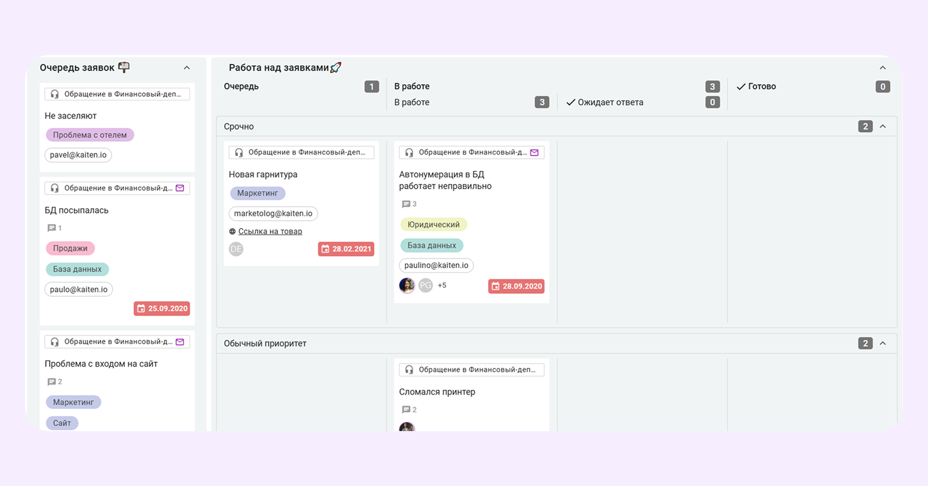The width and height of the screenshot is (928, 486).
Task: Click globe icon beside Ссылка на товар
Action: point(233,232)
